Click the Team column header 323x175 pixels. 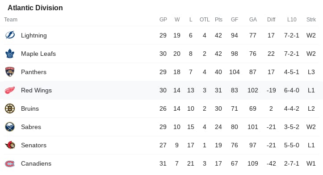pos(11,20)
